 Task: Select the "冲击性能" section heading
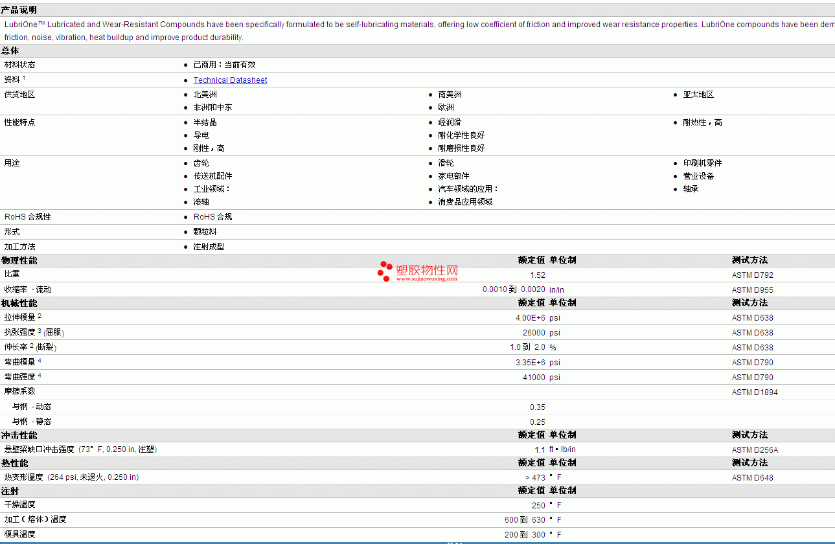19,435
